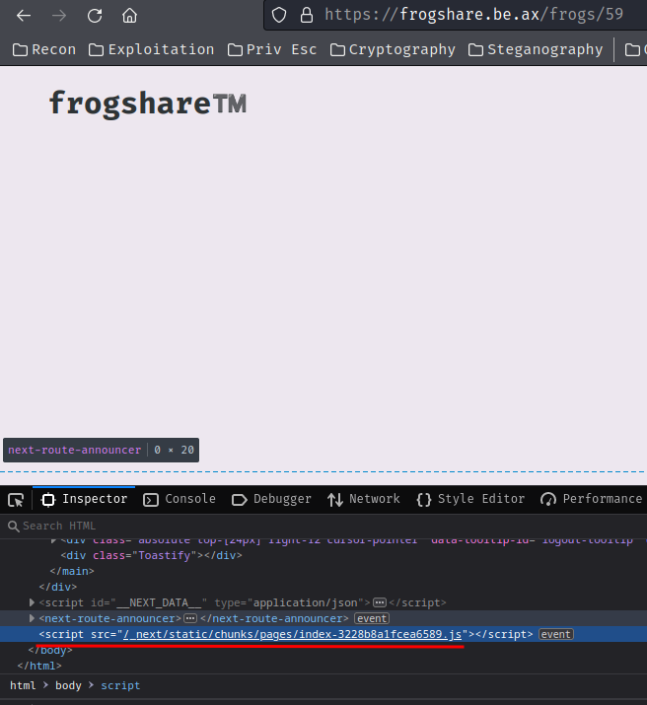Image resolution: width=647 pixels, height=705 pixels.
Task: Open the tracking protection shield icon
Action: click(279, 15)
